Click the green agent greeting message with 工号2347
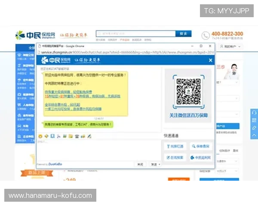The image size is (258, 206). coord(78,124)
